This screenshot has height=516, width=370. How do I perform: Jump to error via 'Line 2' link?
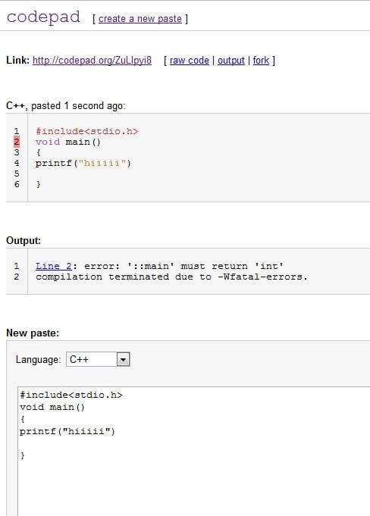pos(54,266)
